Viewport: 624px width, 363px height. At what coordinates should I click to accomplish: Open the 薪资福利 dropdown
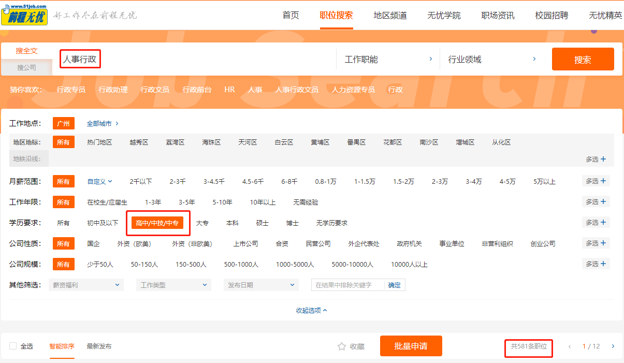click(x=86, y=285)
